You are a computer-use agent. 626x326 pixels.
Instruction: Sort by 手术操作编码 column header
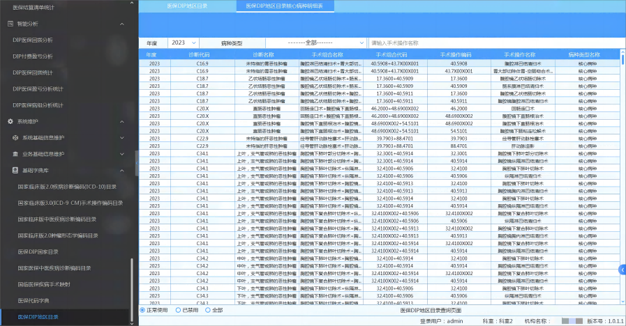(x=456, y=54)
